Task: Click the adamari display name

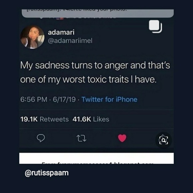Action: 61,32
